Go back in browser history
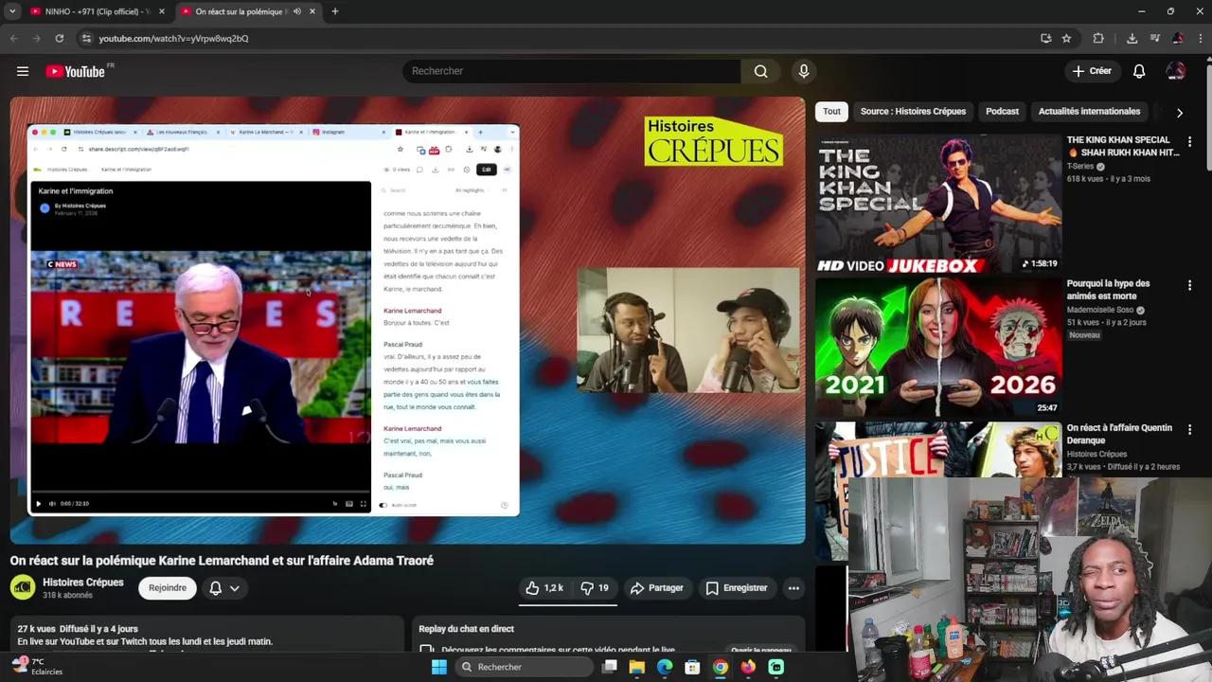Viewport: 1212px width, 682px height. 13,38
